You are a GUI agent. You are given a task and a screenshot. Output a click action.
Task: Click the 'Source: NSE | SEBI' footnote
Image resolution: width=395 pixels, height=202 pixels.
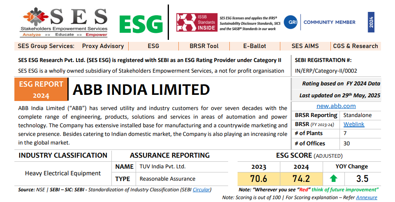click(115, 190)
